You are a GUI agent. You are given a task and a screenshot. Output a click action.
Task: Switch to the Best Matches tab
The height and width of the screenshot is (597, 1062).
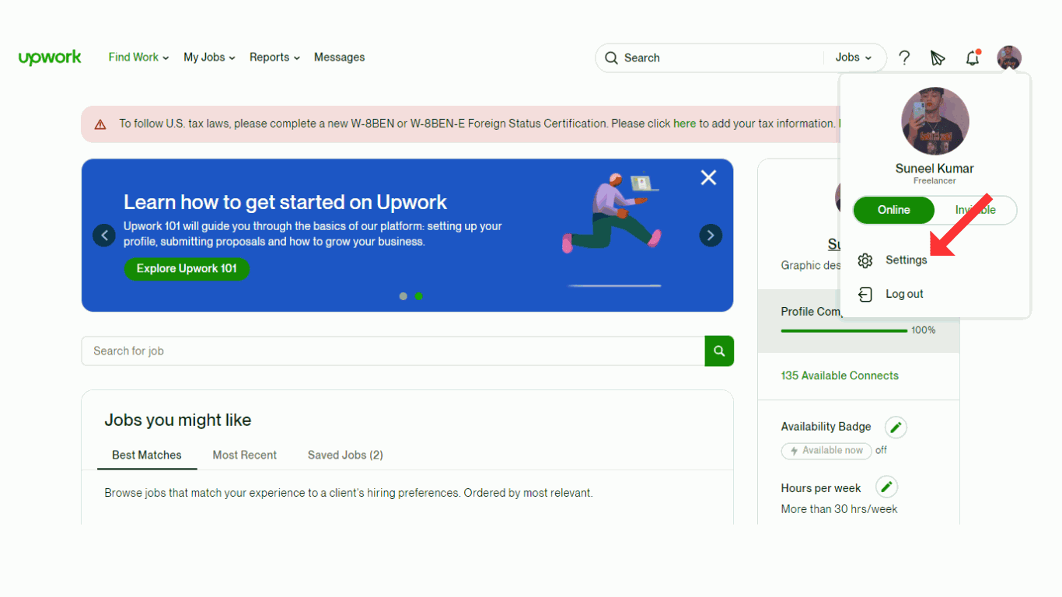(147, 456)
